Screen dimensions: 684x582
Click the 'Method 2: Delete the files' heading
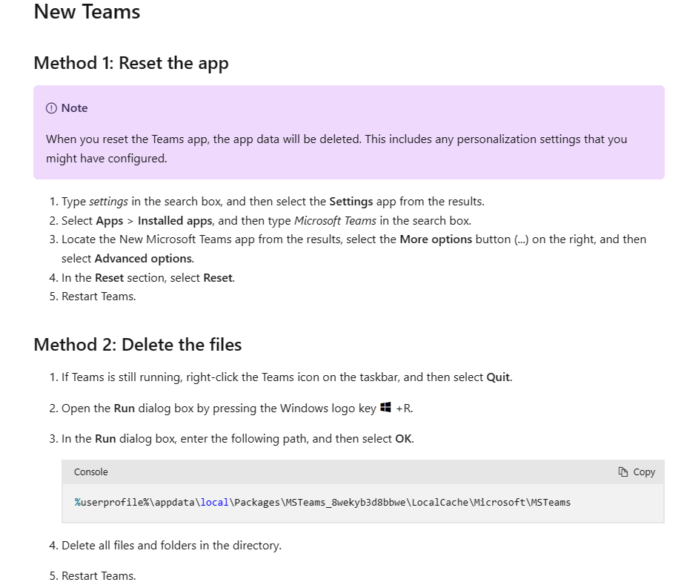point(137,345)
